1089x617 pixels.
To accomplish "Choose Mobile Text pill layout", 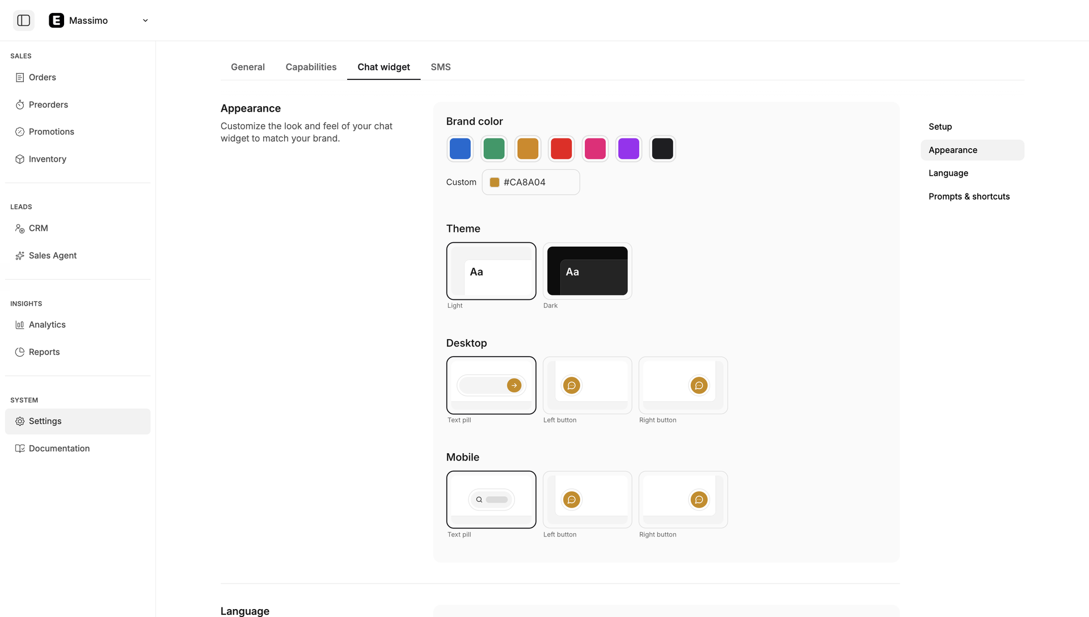I will coord(491,500).
